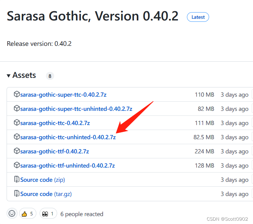Click the 111 MB file size
Image resolution: width=253 pixels, height=224 pixels.
(204, 123)
